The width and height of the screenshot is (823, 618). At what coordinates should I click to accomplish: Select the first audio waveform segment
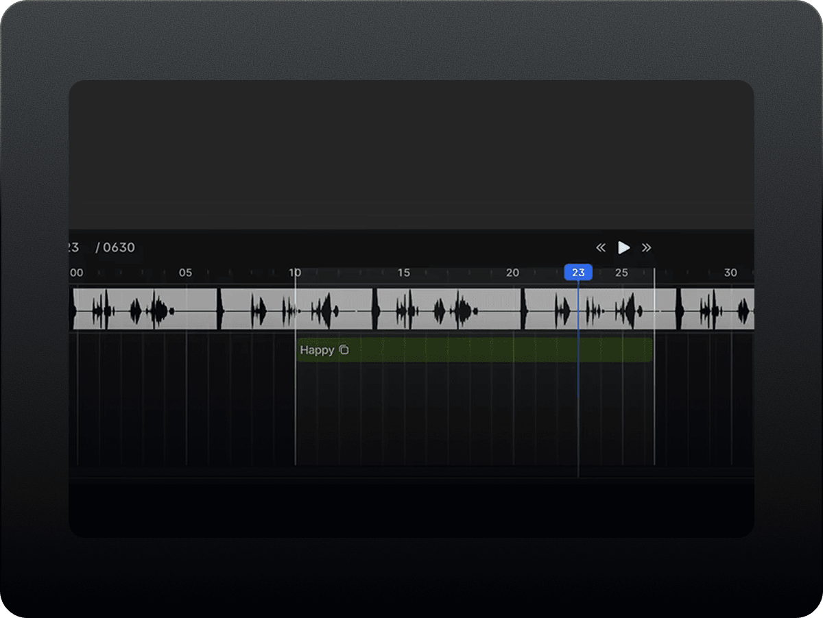(144, 310)
